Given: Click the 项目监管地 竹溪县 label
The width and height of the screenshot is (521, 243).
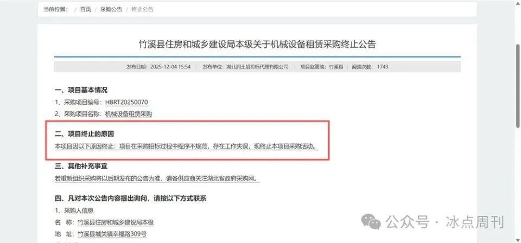Looking at the screenshot, I should pyautogui.click(x=322, y=67).
